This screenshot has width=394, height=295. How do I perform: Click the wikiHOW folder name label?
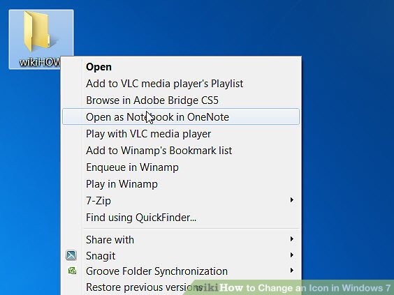point(40,61)
